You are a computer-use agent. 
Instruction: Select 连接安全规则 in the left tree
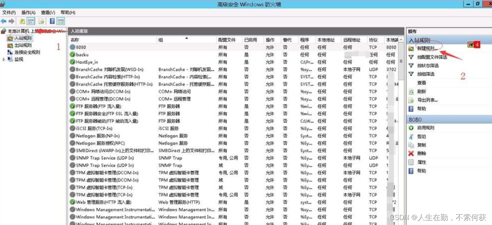(x=27, y=52)
